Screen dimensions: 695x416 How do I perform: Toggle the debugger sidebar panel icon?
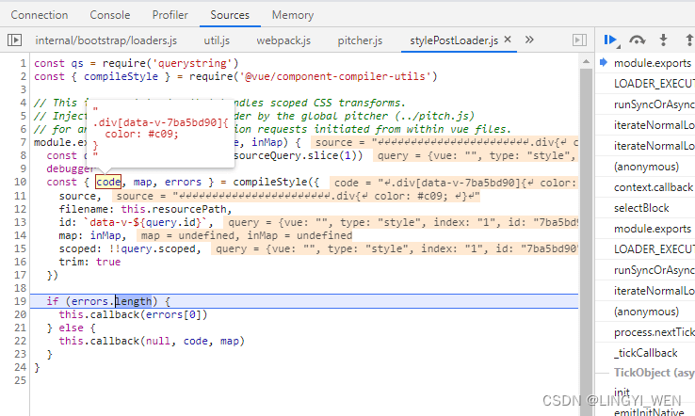point(579,40)
